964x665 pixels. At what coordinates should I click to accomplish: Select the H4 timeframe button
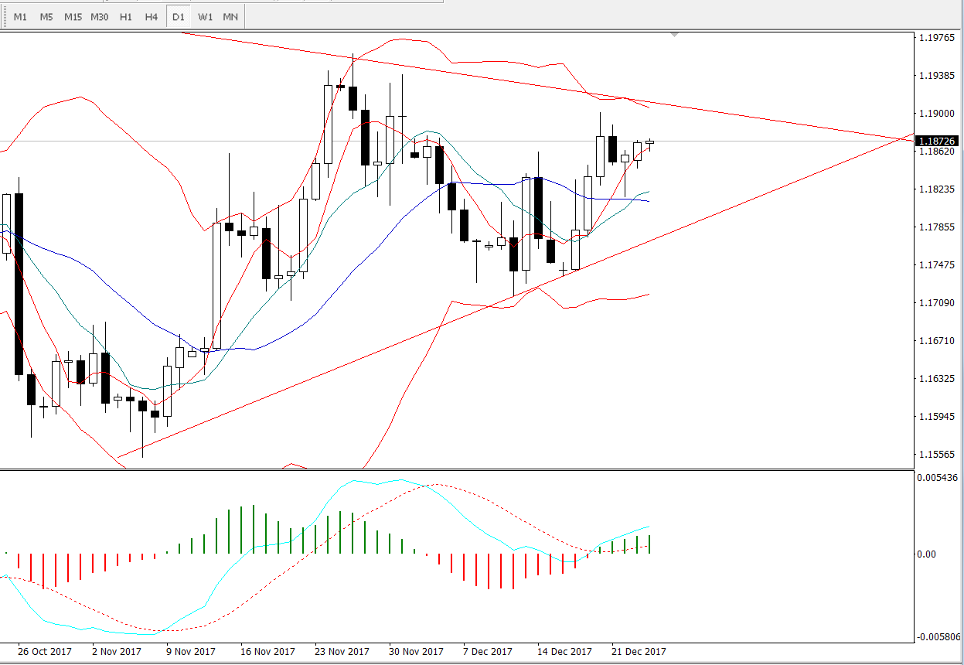point(152,17)
